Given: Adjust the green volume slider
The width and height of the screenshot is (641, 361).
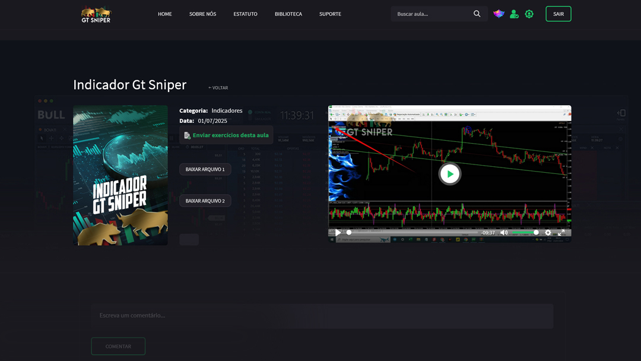Looking at the screenshot, I should [x=525, y=233].
